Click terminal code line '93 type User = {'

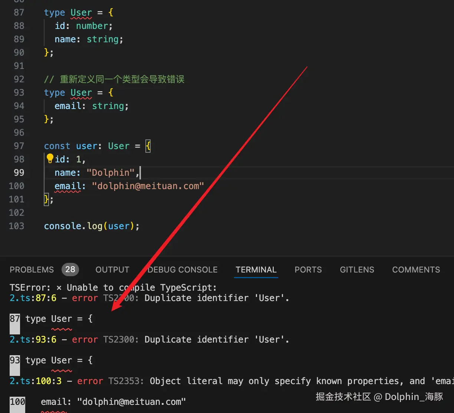point(51,360)
